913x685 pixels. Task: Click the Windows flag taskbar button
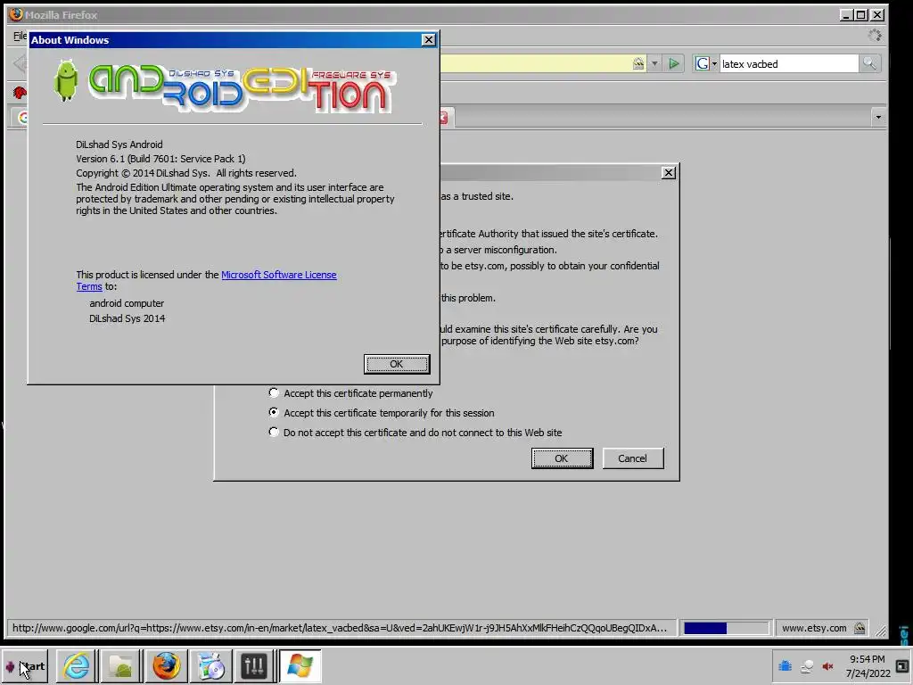point(300,665)
